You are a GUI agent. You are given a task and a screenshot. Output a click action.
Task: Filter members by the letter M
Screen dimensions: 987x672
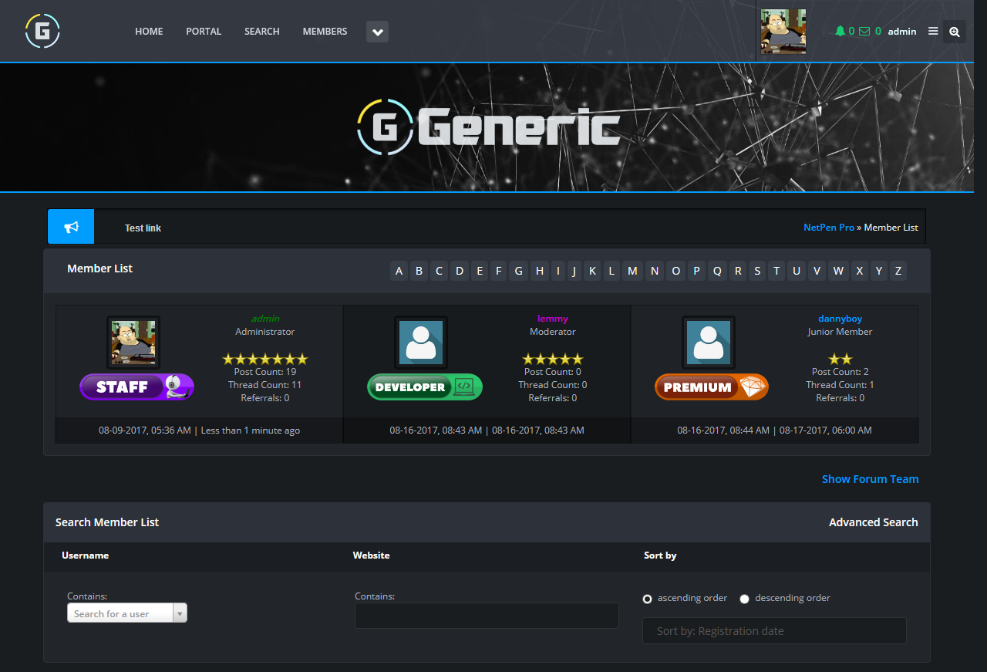(632, 271)
